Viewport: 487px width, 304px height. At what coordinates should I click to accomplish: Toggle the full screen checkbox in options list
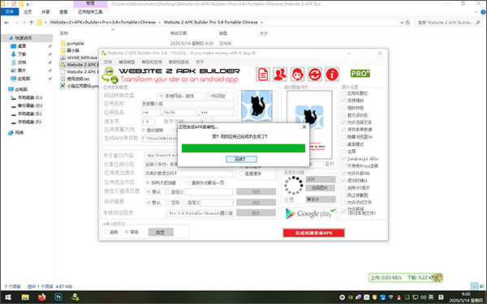344,152
